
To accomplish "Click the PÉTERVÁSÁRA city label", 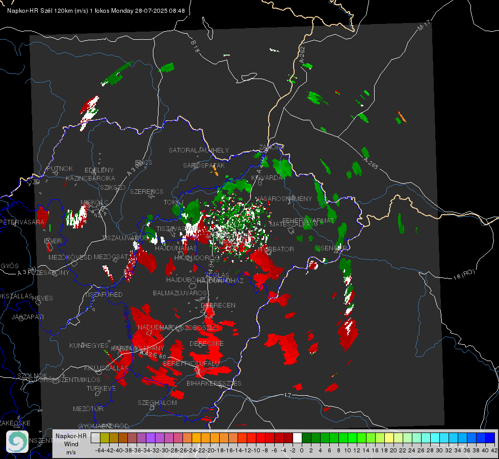I will [x=22, y=222].
